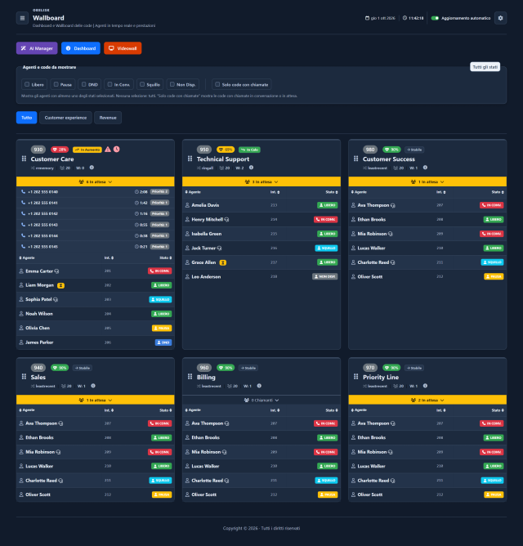The height and width of the screenshot is (546, 523).
Task: Open the AI Manager button
Action: [37, 48]
